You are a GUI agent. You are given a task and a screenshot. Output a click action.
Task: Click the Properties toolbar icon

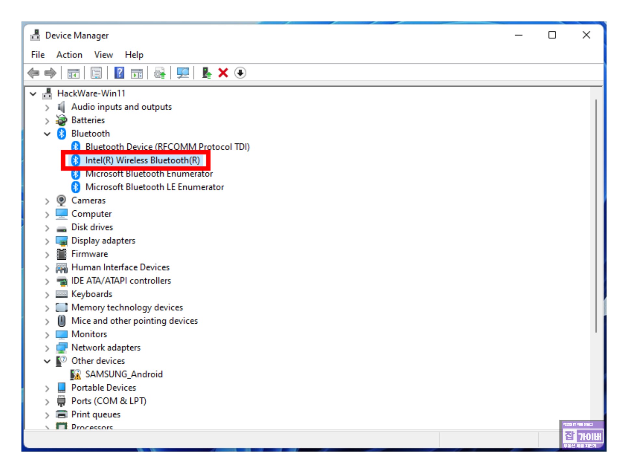click(96, 73)
